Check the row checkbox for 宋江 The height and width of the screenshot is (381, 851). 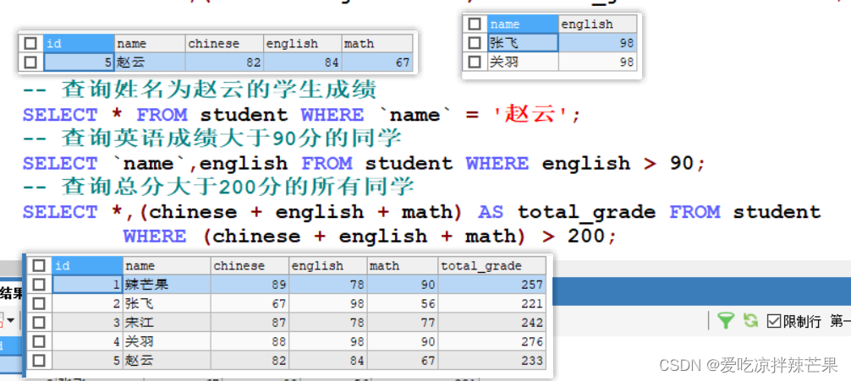(x=39, y=323)
